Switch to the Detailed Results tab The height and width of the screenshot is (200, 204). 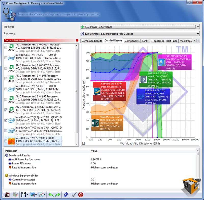tap(113, 40)
